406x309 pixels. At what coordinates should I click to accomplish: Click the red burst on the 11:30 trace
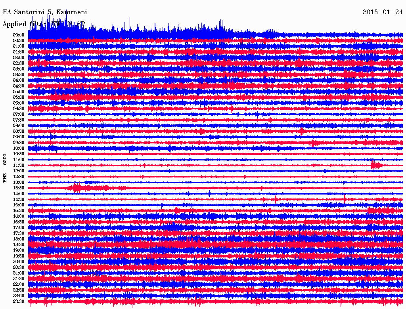[376, 165]
